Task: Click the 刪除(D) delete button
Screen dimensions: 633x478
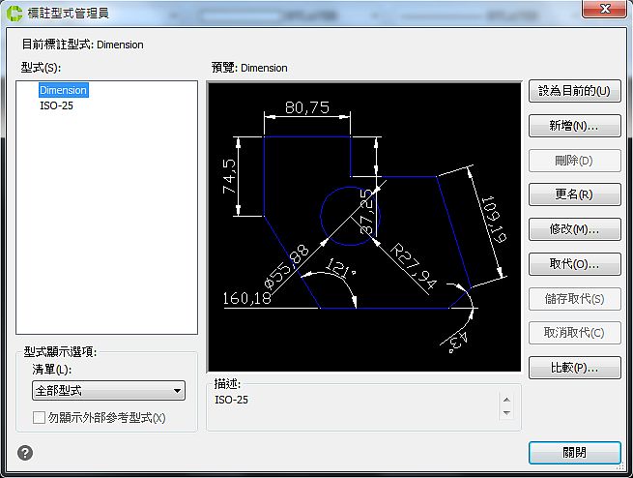Action: click(574, 161)
